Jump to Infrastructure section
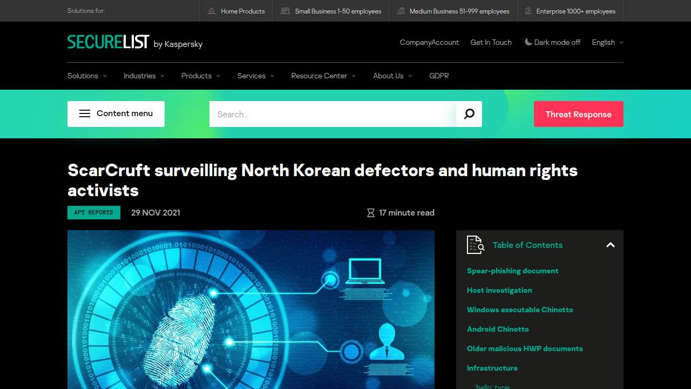This screenshot has width=691, height=389. (x=492, y=368)
